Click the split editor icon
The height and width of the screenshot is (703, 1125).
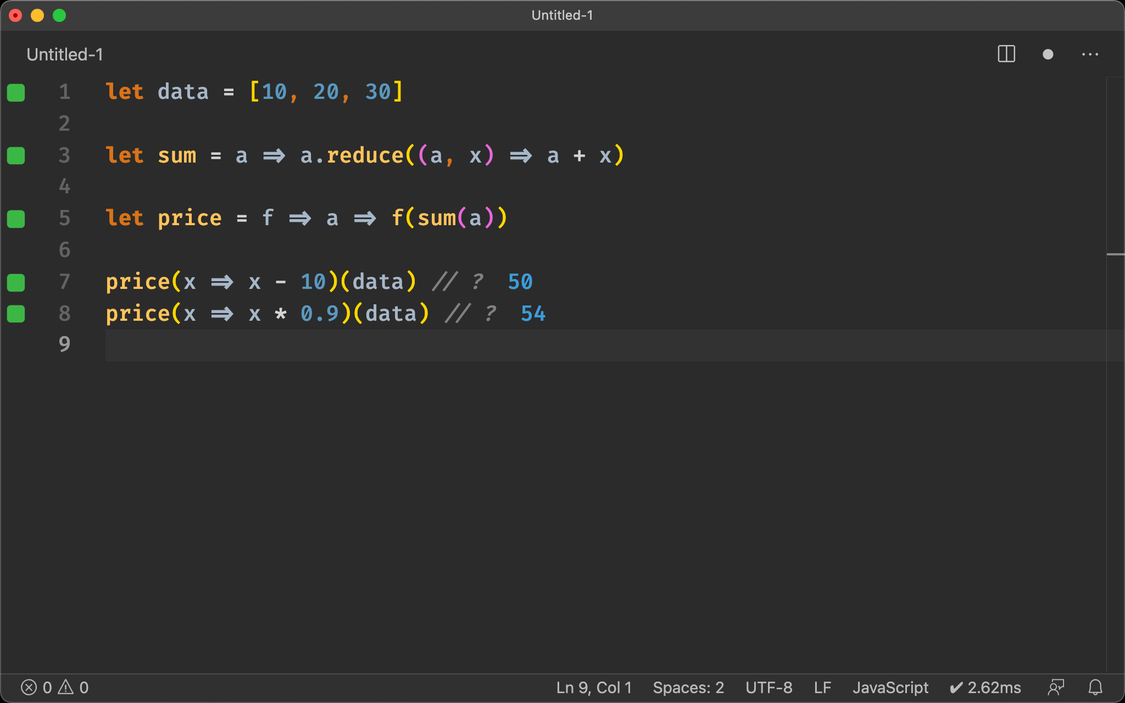pyautogui.click(x=1006, y=54)
